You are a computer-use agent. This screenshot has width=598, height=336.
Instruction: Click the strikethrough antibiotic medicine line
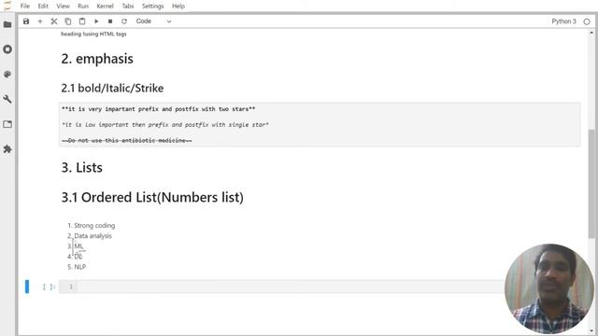127,141
